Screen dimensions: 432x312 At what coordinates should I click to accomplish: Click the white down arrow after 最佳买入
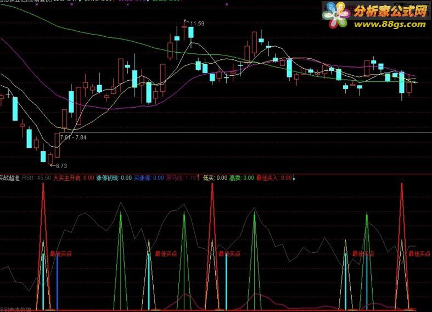pos(294,178)
